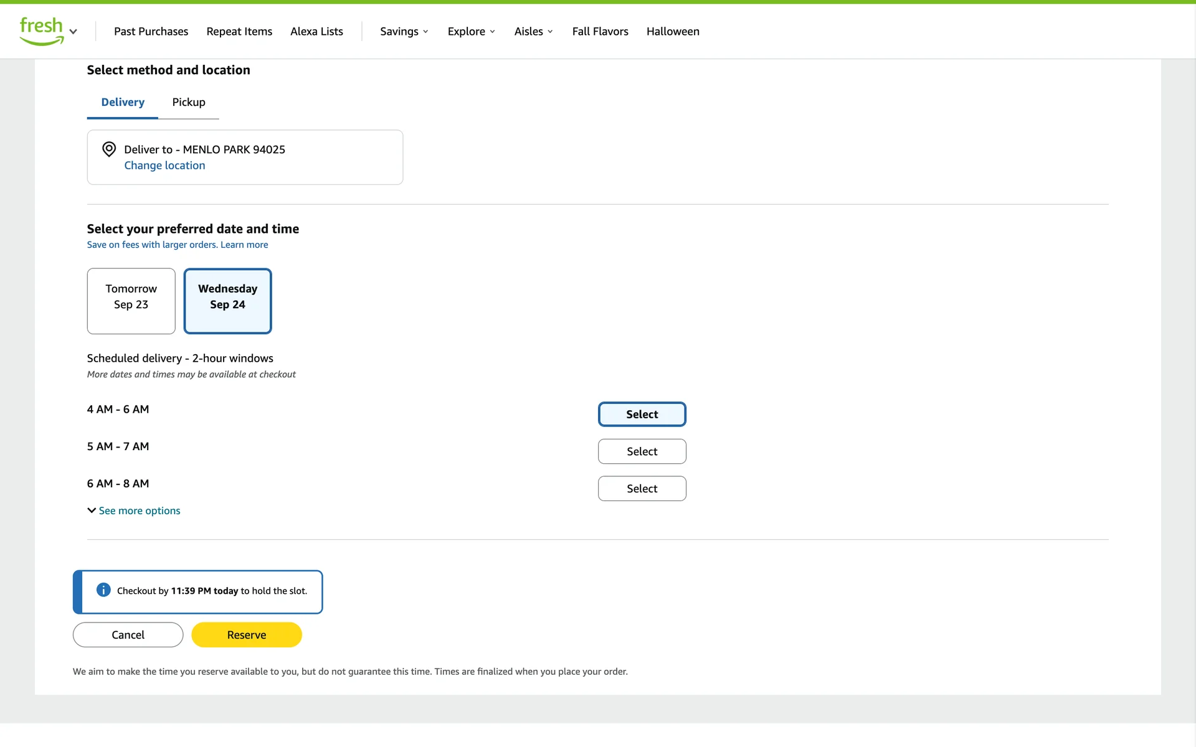Expand the Explore menu
The width and height of the screenshot is (1196, 747).
[x=472, y=32]
